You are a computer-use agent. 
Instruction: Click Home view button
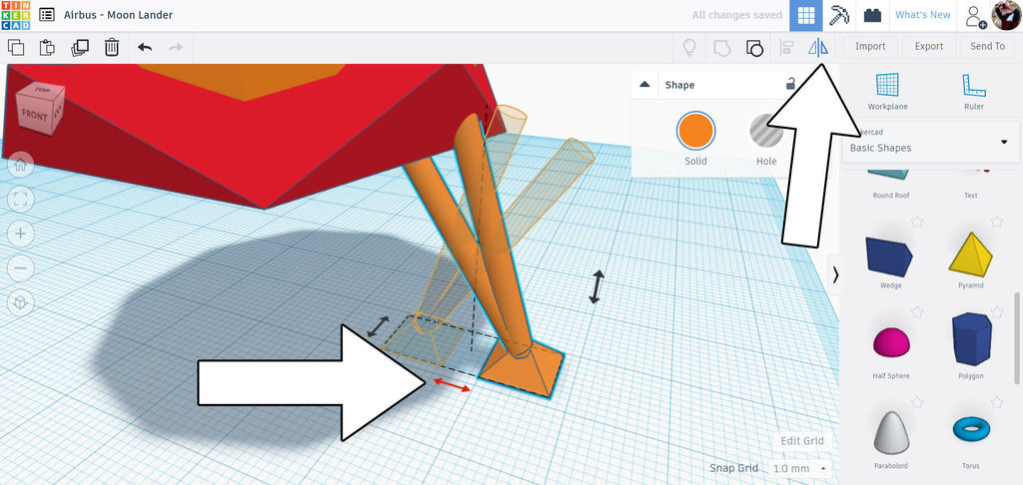coord(20,165)
